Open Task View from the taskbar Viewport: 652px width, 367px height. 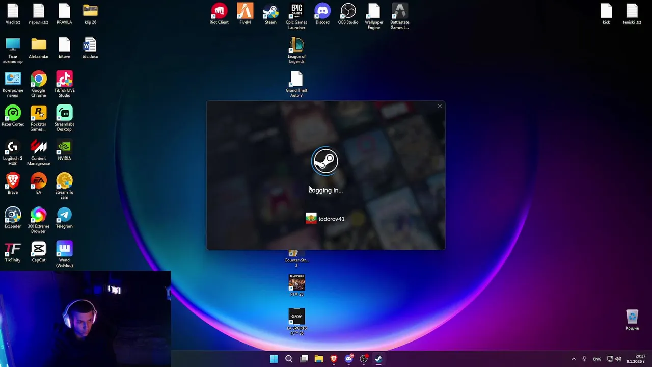click(304, 359)
